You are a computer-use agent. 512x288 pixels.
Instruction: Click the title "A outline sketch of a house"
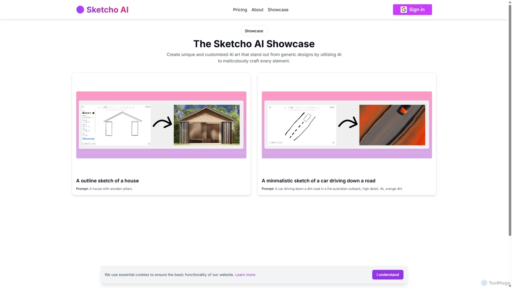pyautogui.click(x=108, y=181)
